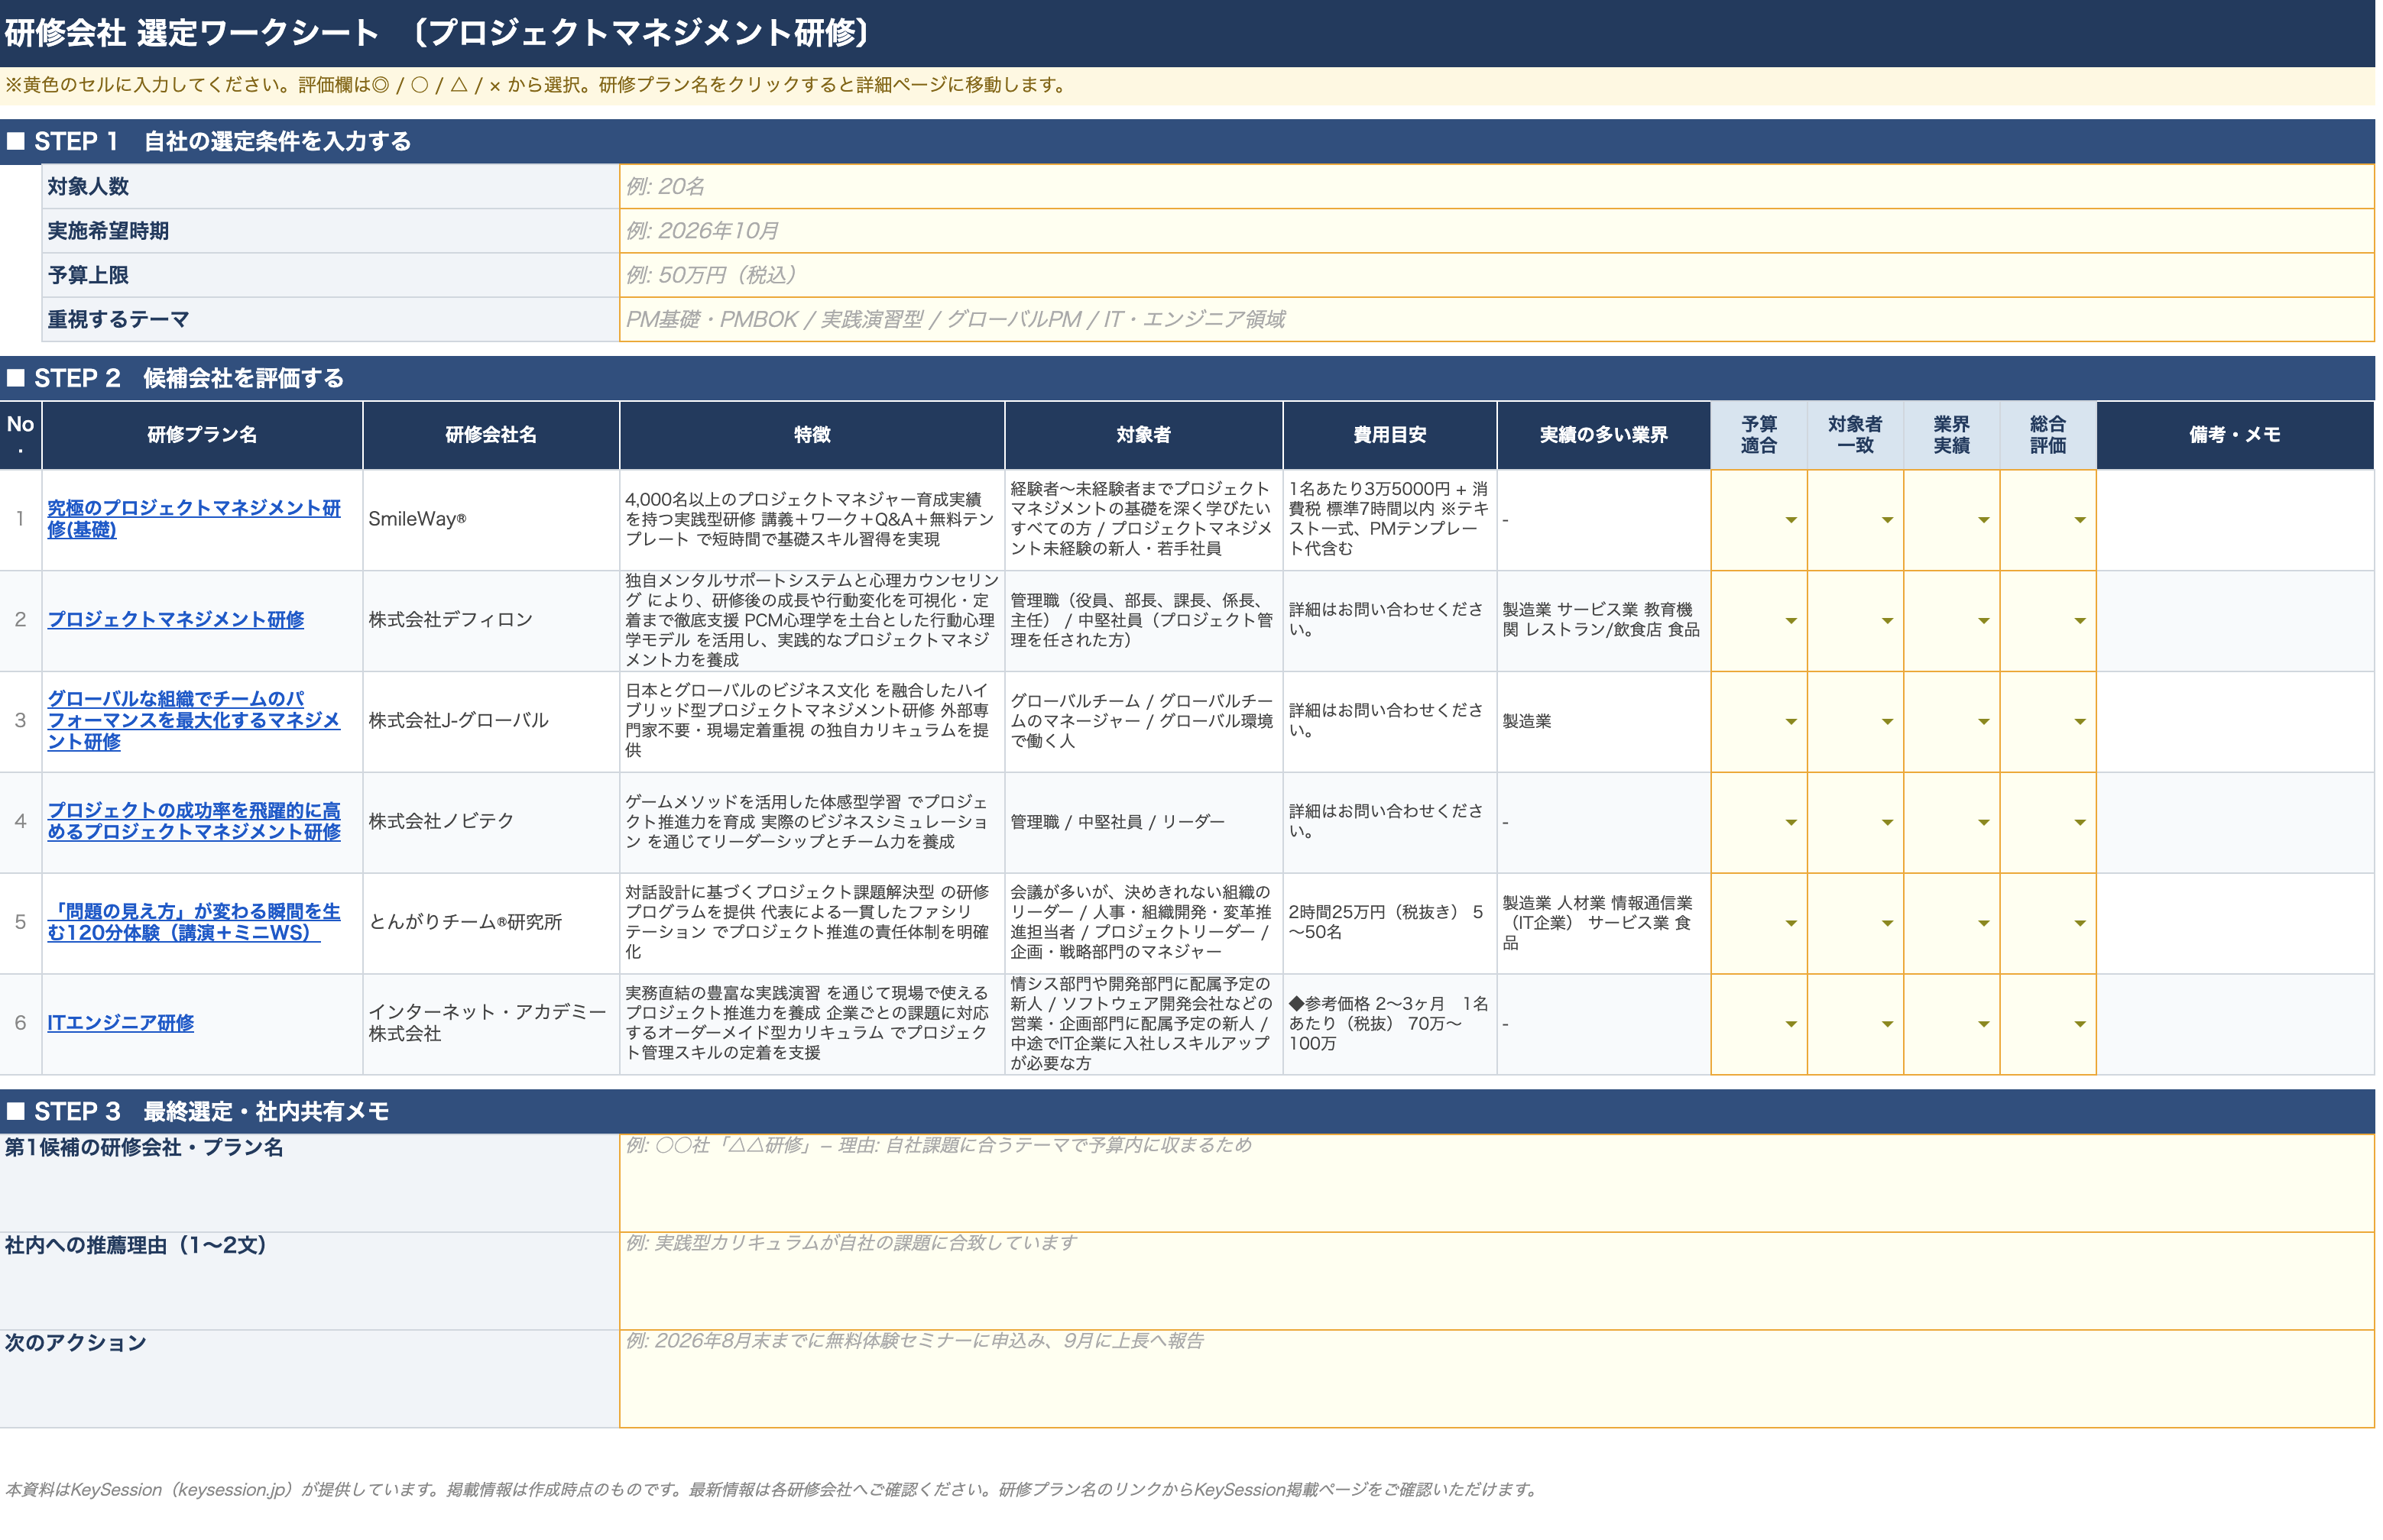Open 業界実績 dropdown for 株式会社デフィロン row
This screenshot has width=2383, height=1540.
(1983, 621)
